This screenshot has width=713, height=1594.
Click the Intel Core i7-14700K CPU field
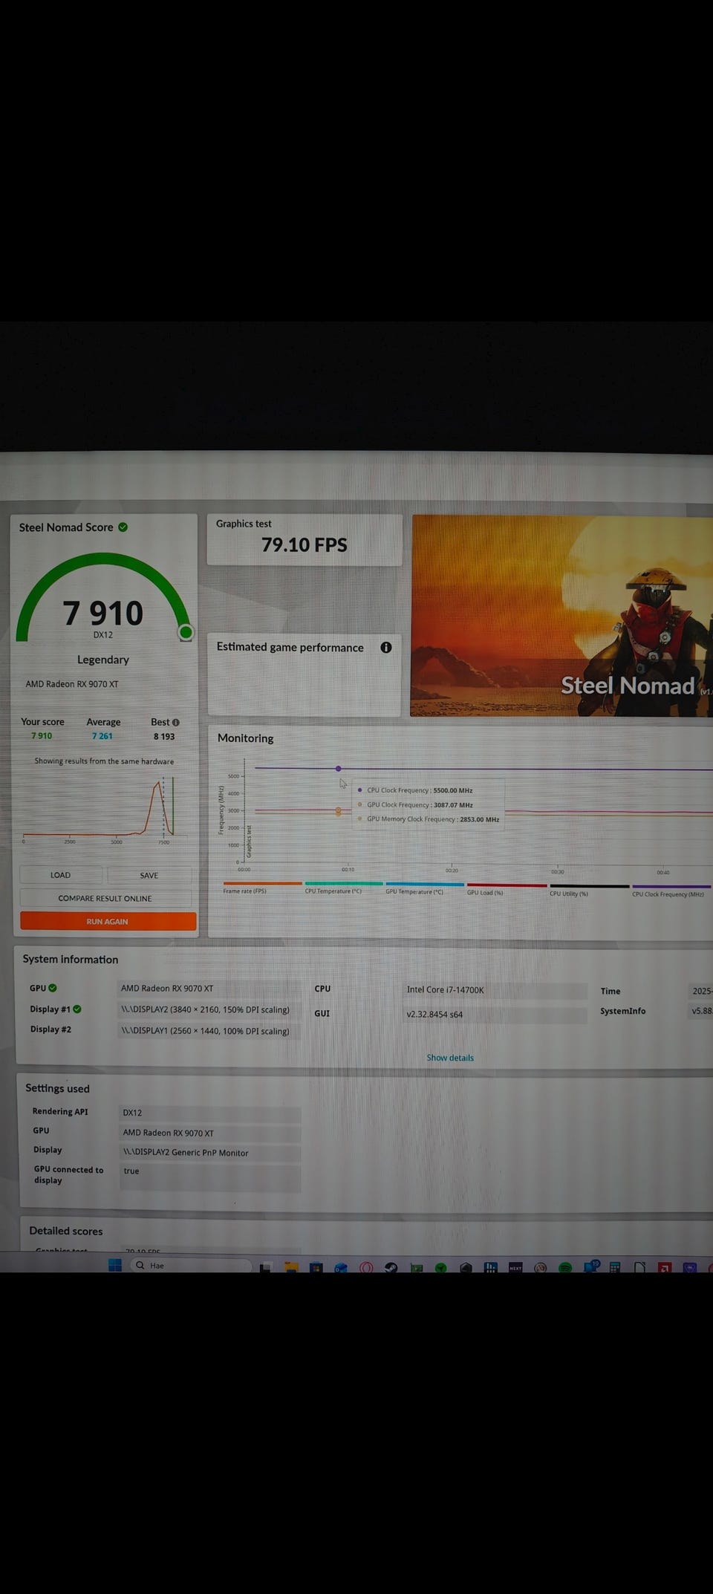click(x=495, y=989)
